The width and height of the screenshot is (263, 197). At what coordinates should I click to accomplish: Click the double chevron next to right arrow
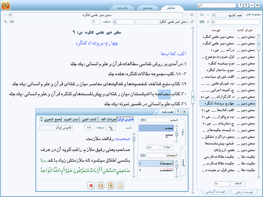[x=185, y=15]
